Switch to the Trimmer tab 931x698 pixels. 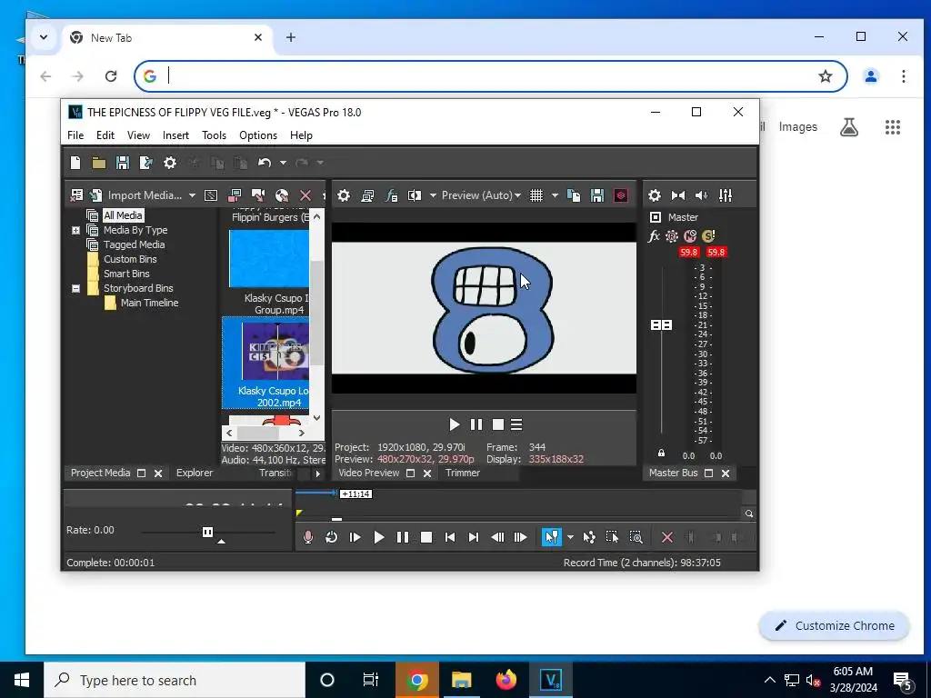(463, 473)
